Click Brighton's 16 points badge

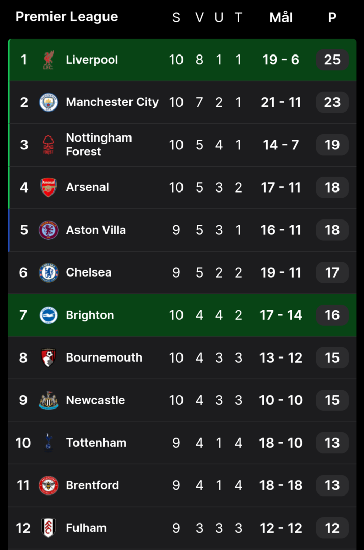click(x=332, y=315)
